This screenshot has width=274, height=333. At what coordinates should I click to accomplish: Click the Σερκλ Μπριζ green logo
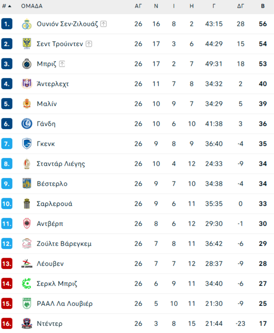click(27, 284)
